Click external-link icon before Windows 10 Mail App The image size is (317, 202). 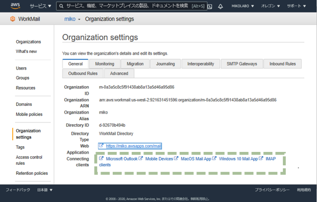pos(214,159)
